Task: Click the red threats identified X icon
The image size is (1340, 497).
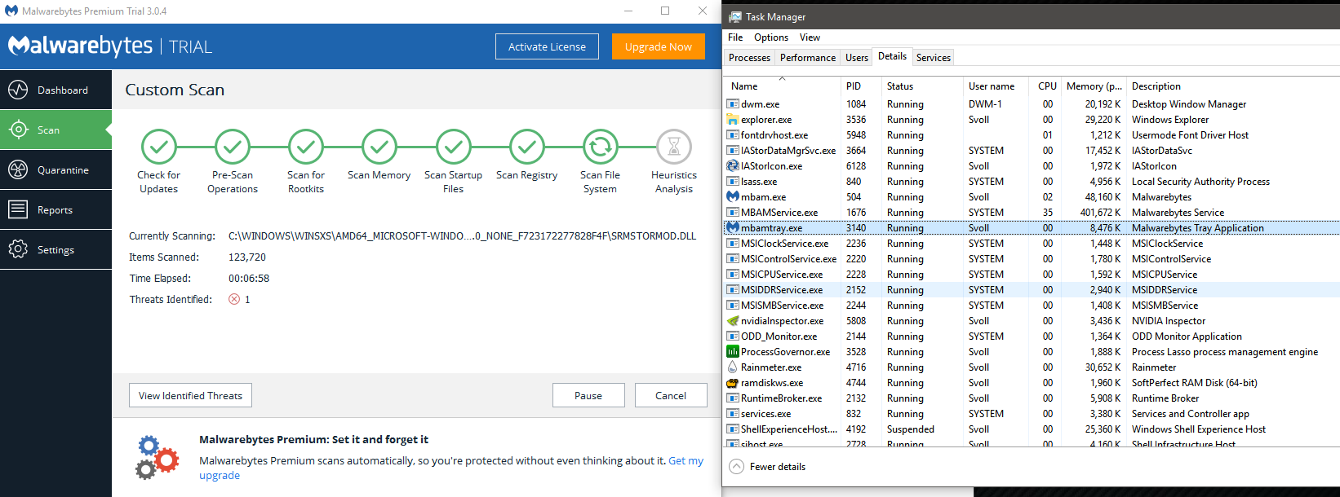Action: (234, 299)
